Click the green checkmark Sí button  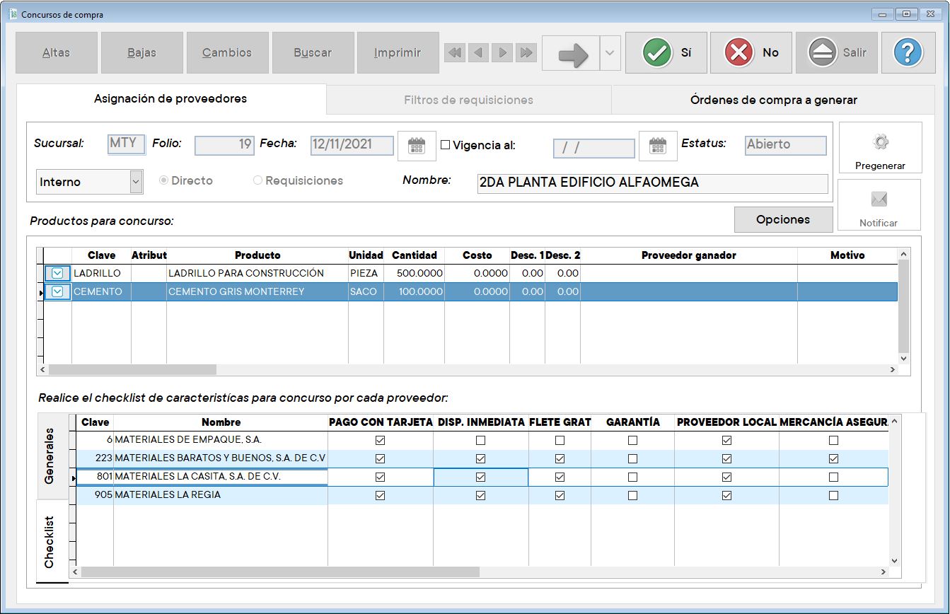(666, 52)
